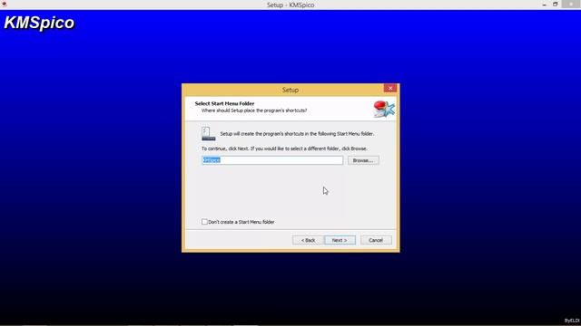The image size is (581, 326).
Task: Click the Start Menu folder name field
Action: click(272, 160)
